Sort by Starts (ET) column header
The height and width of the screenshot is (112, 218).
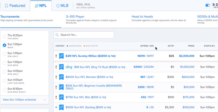209,46
